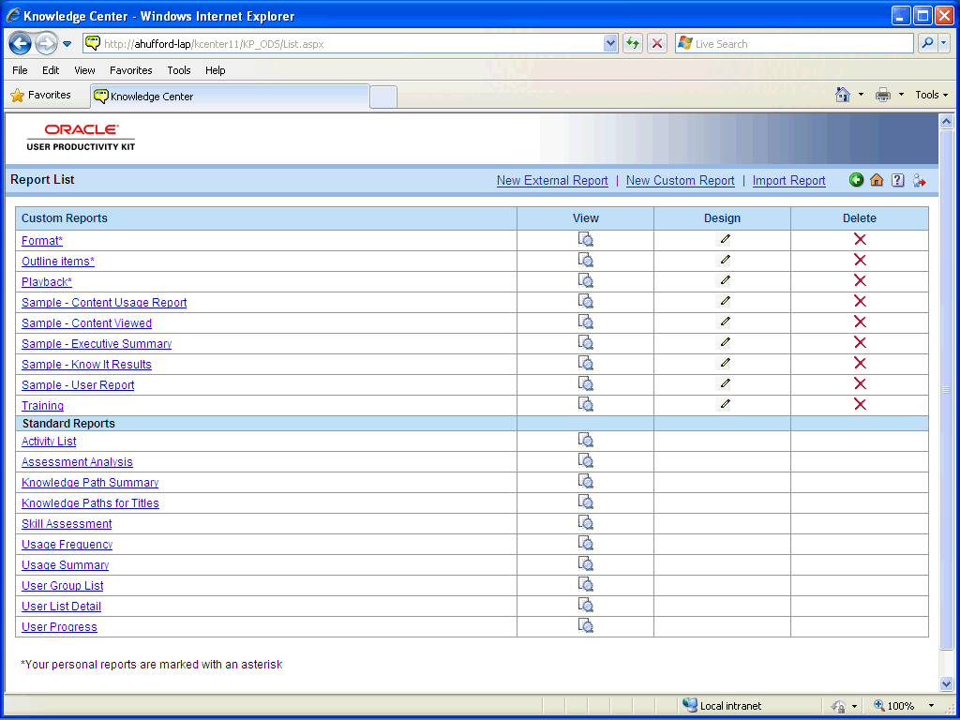960x720 pixels.
Task: Click the Design pencil for Training report
Action: click(x=725, y=404)
